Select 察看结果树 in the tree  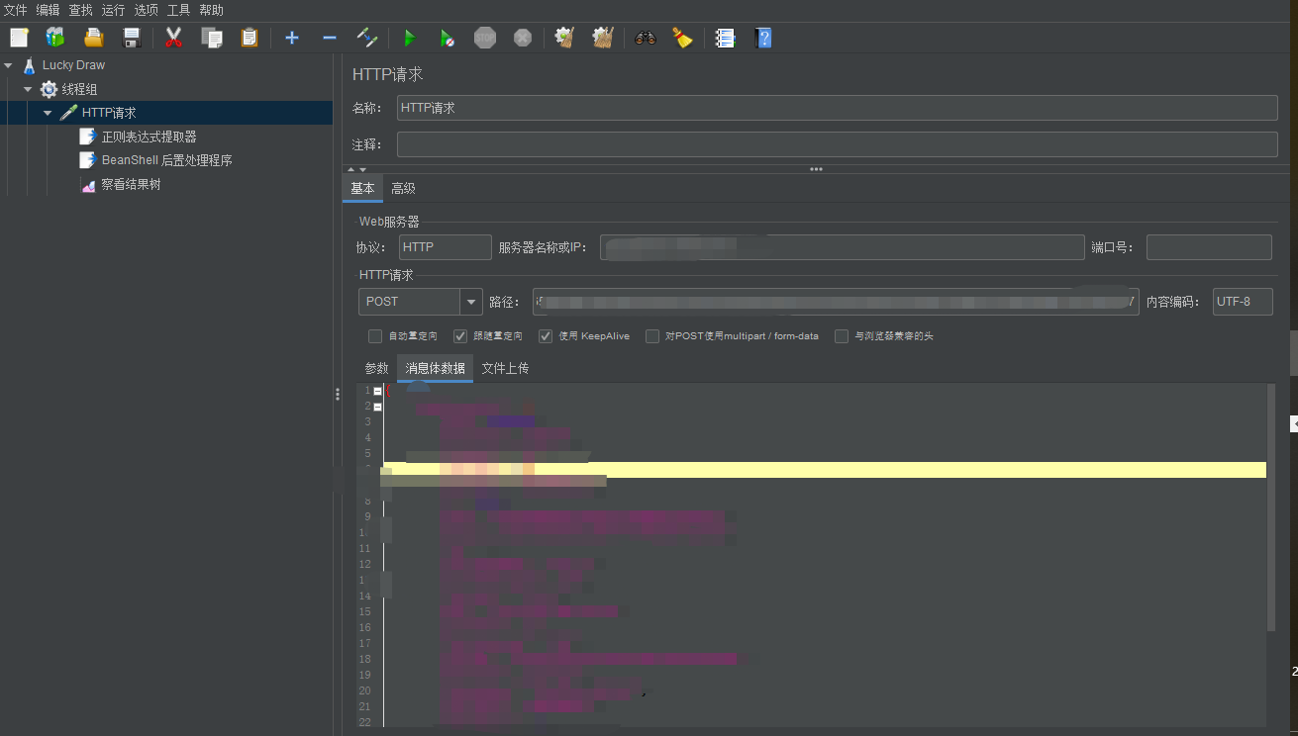tap(131, 184)
